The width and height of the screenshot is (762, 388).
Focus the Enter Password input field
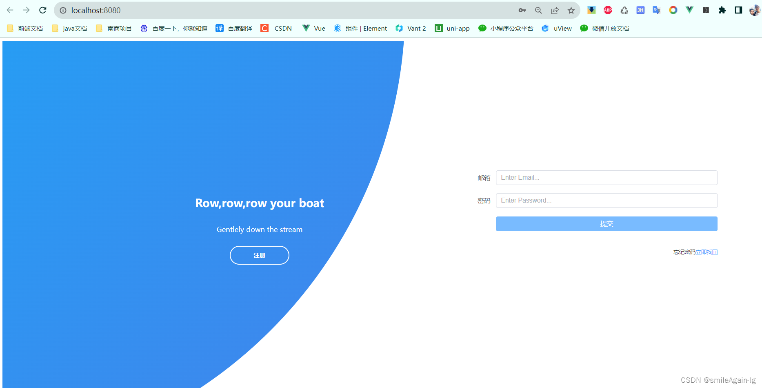(x=606, y=201)
